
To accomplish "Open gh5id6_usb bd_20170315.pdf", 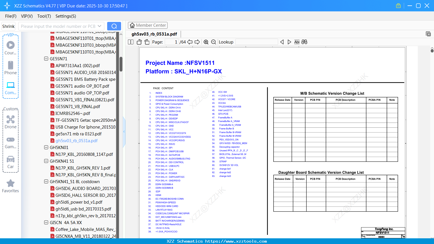I will pyautogui.click(x=83, y=209).
